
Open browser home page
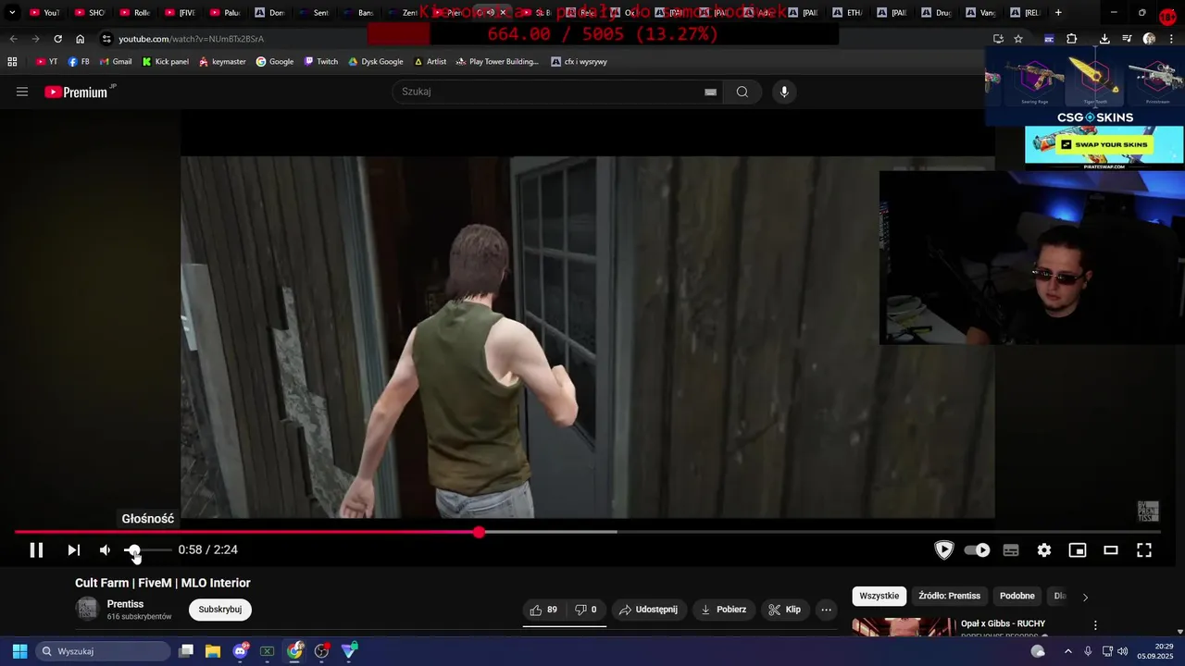pos(80,39)
